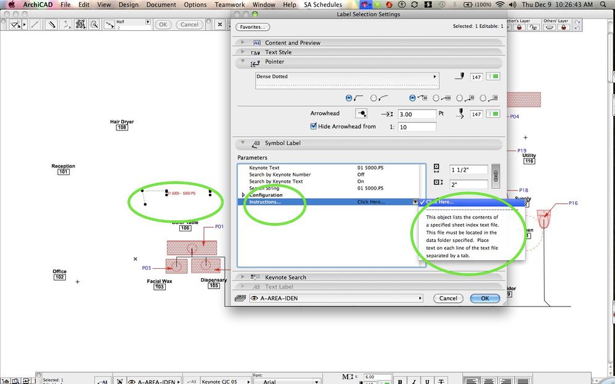615x384 pixels.
Task: Select the curved pointer line radio button
Action: (x=373, y=98)
